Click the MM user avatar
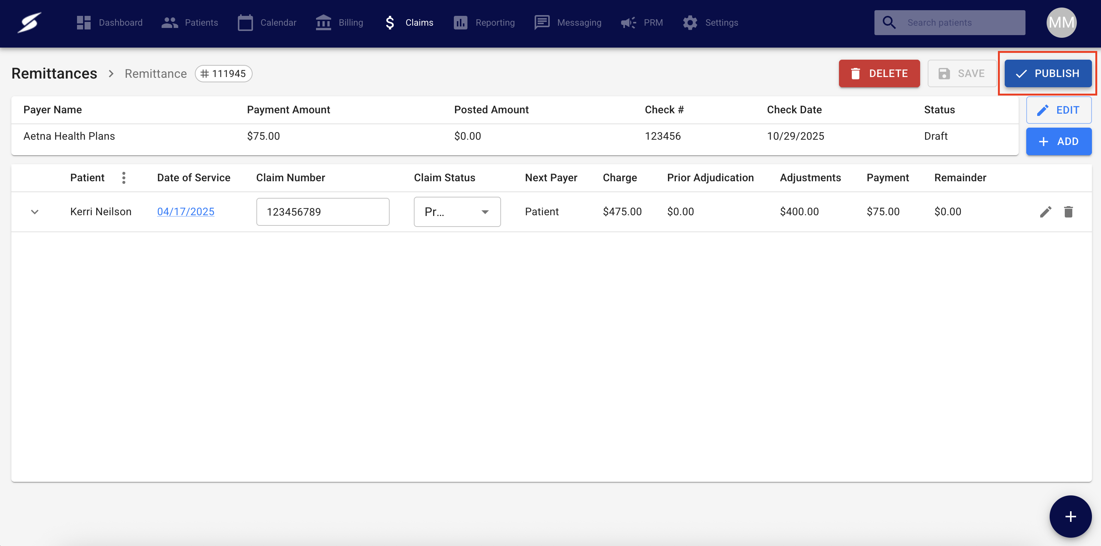Image resolution: width=1101 pixels, height=546 pixels. [1061, 22]
